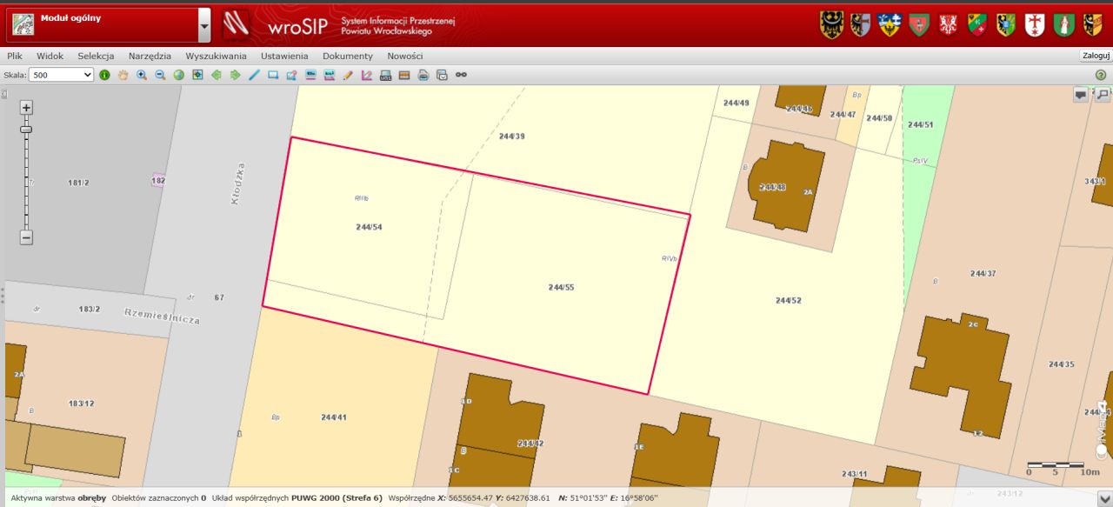Open the Ustawienia menu
The width and height of the screenshot is (1113, 507).
click(x=284, y=56)
